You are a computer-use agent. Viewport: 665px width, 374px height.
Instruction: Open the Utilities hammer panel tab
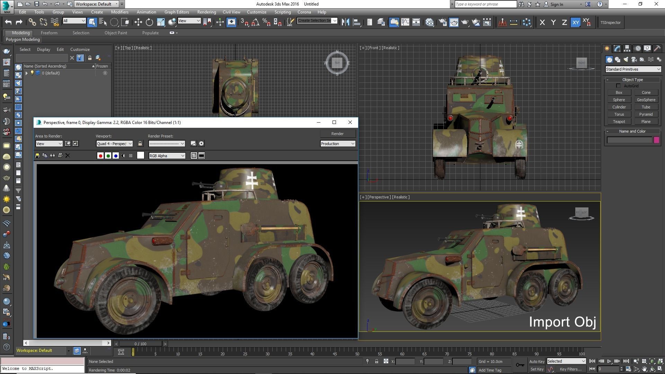[657, 48]
